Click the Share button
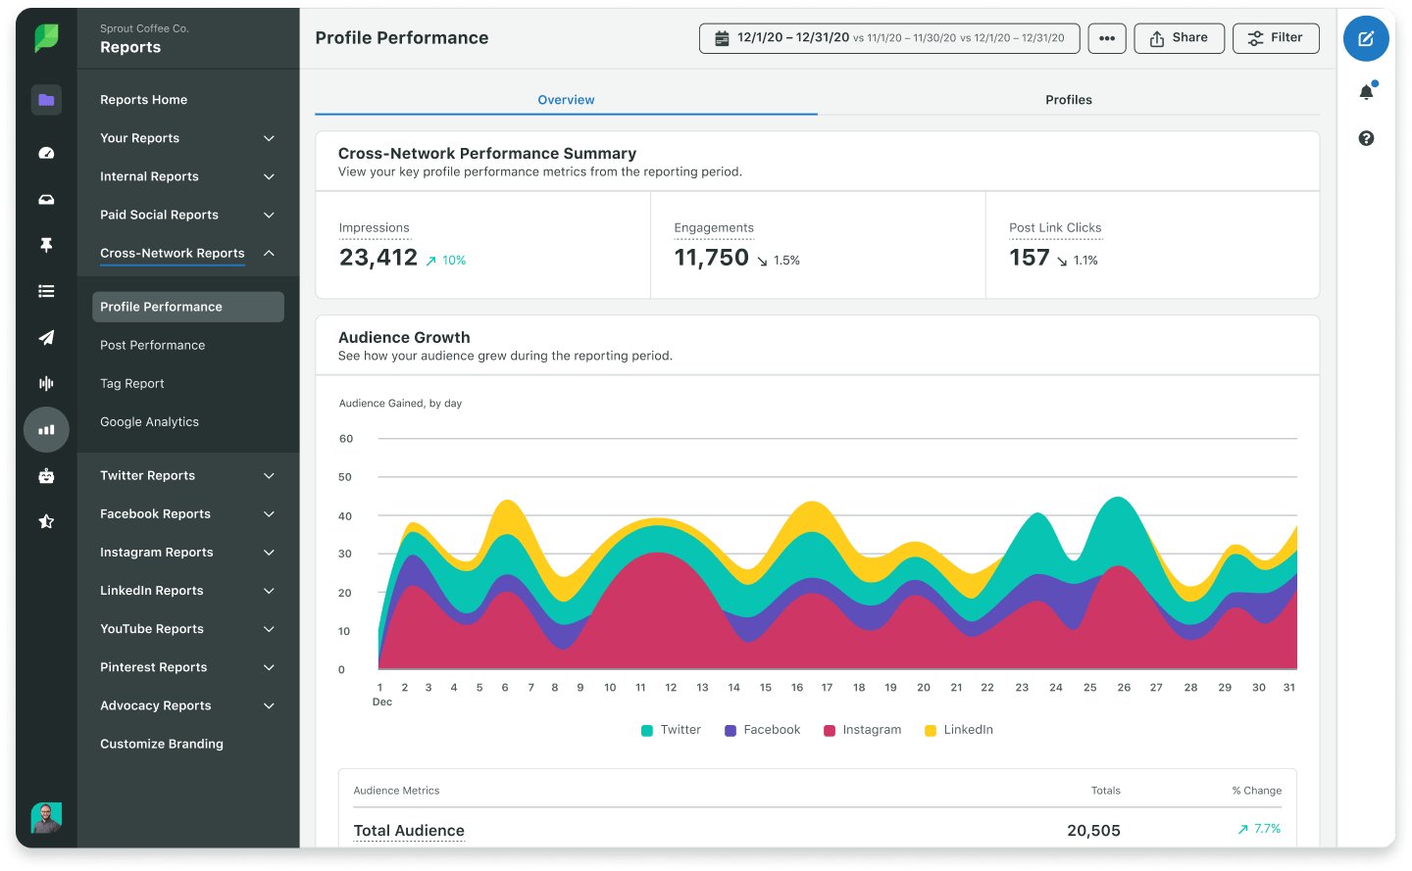1412x871 pixels. 1179,38
